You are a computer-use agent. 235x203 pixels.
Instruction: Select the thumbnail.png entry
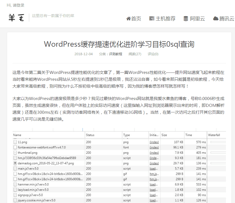pos(27,153)
